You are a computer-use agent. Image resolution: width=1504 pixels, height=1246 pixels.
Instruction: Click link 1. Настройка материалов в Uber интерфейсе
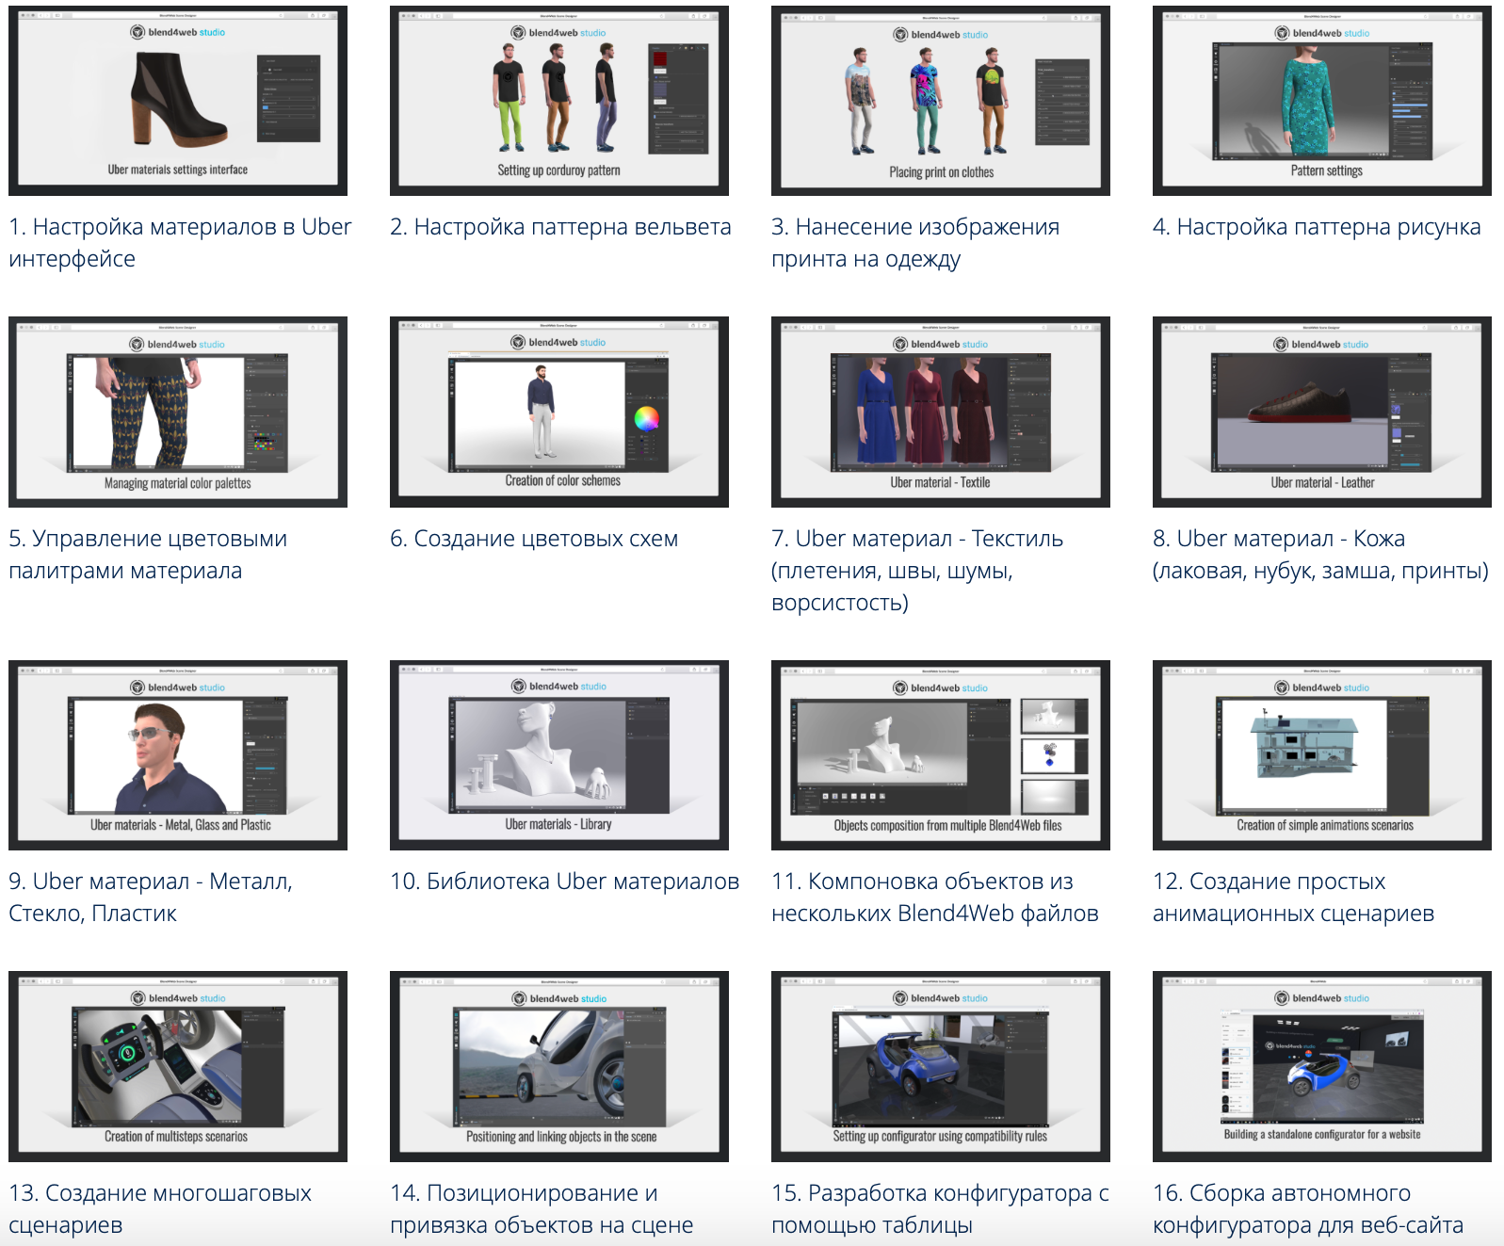pyautogui.click(x=180, y=243)
